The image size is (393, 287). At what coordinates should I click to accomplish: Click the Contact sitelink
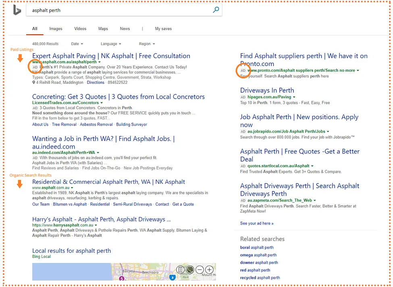point(162,204)
